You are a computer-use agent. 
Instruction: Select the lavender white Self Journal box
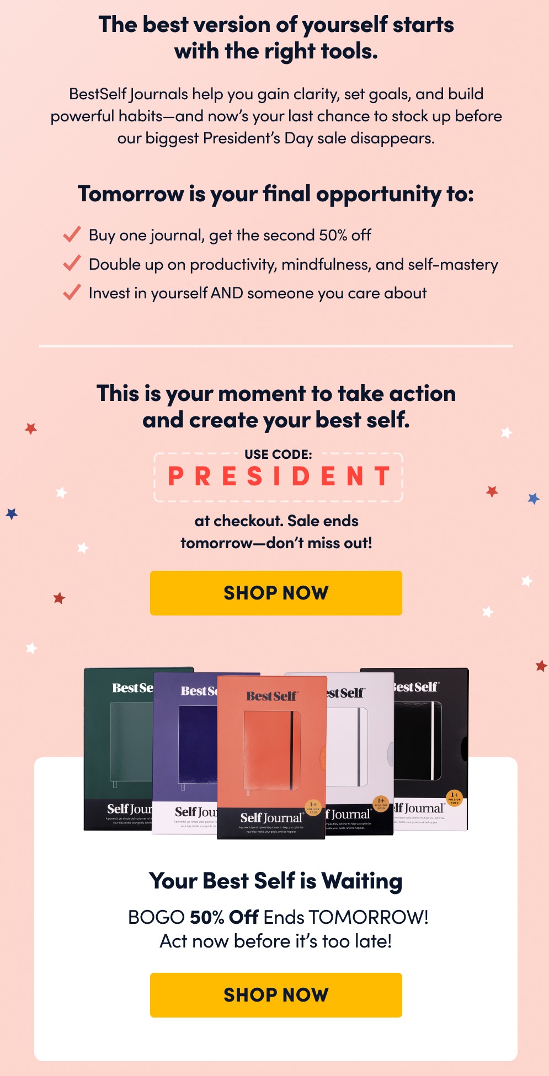pos(360,753)
